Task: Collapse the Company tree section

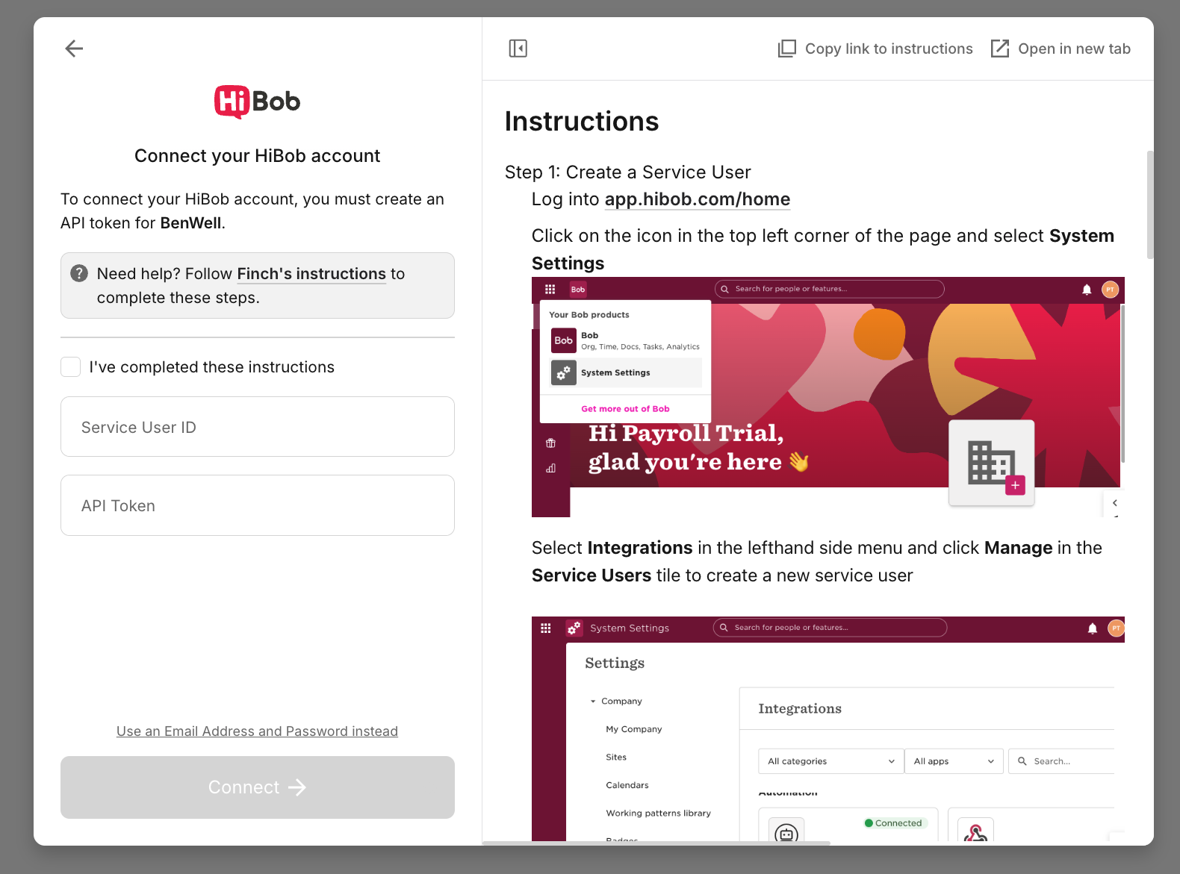Action: (x=593, y=702)
